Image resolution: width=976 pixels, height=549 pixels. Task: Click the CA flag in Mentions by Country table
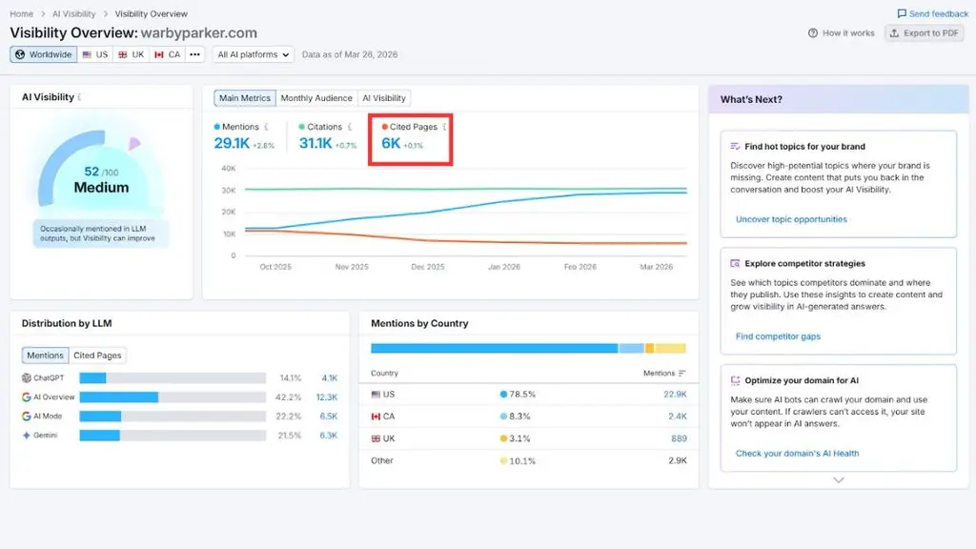[x=376, y=417]
